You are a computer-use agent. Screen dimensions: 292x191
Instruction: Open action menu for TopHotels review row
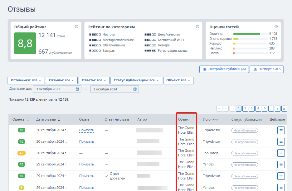[281, 153]
